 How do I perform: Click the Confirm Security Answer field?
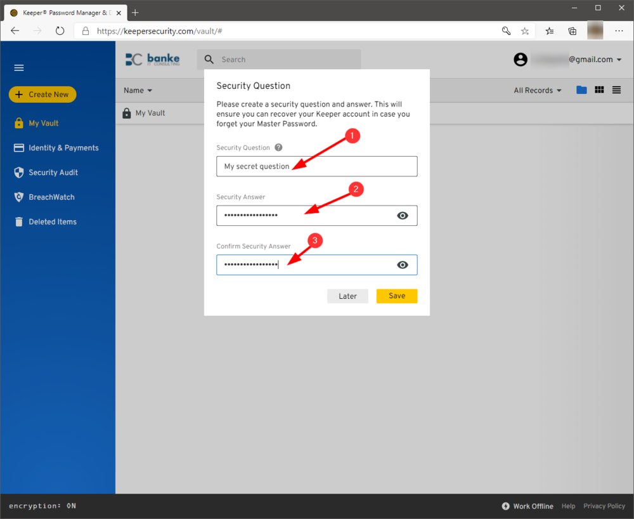point(316,265)
